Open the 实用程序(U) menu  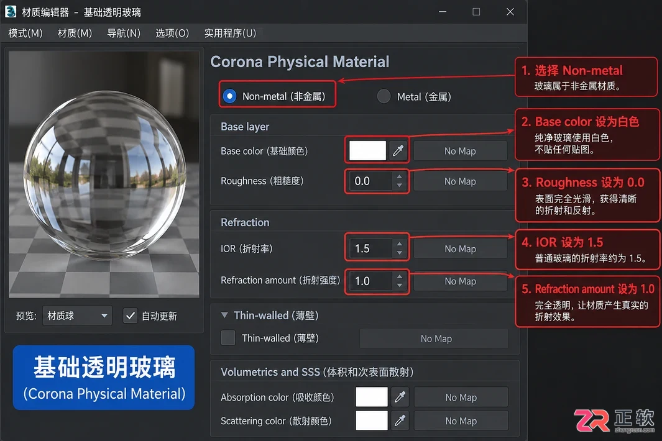click(230, 33)
